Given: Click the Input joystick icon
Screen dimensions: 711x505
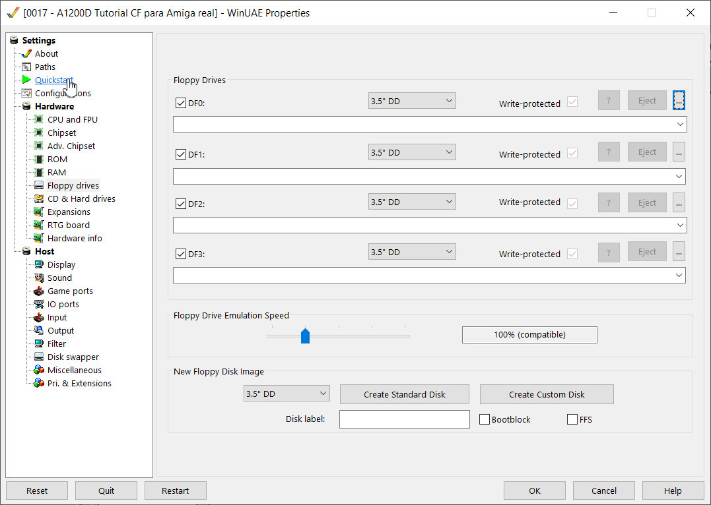Looking at the screenshot, I should [39, 317].
